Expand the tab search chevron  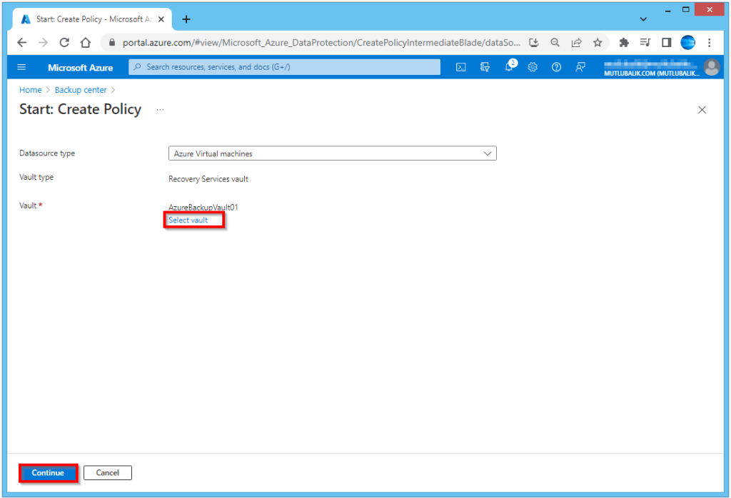click(x=643, y=19)
